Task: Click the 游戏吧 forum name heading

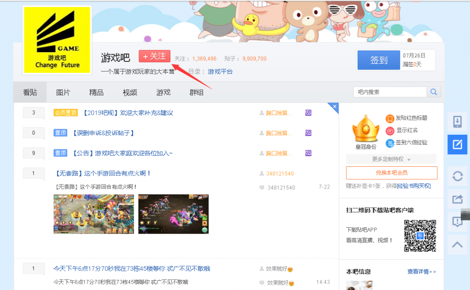Action: tap(115, 57)
